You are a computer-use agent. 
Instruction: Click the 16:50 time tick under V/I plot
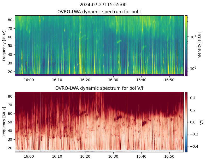169,156
